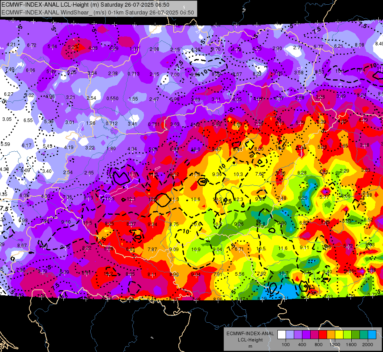The height and width of the screenshot is (352, 383).
Task: Click the 1.55 wind shear value
Action: point(133,99)
